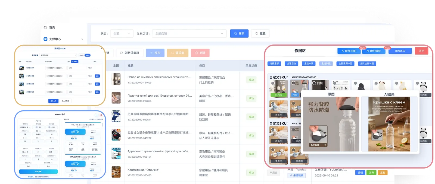
Task: Click 加入采集箱 in the OZON dialog
Action: coord(66,101)
